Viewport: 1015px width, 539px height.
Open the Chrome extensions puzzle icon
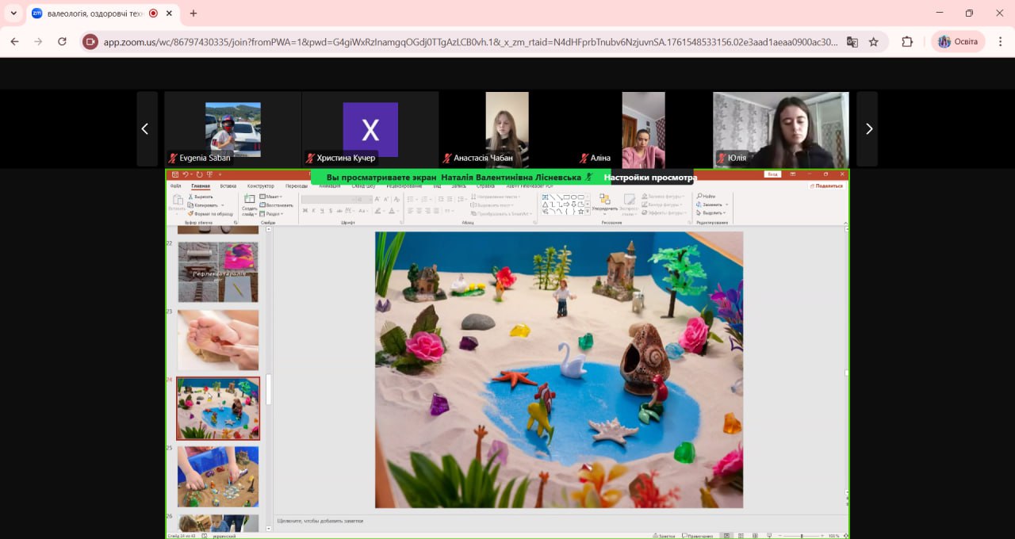pos(907,42)
